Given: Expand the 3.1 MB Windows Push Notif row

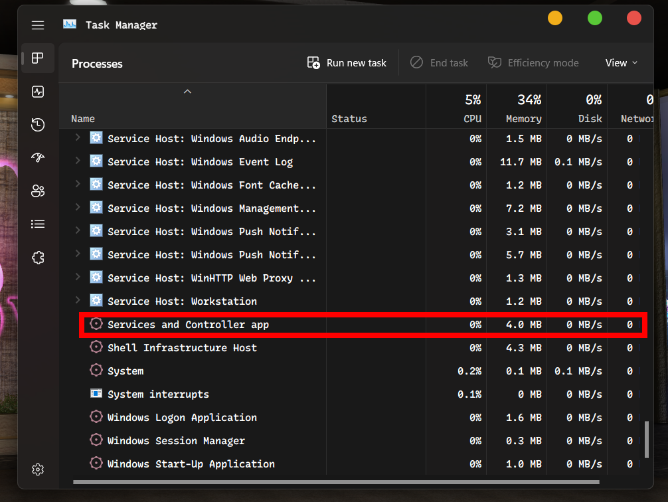Looking at the screenshot, I should pyautogui.click(x=78, y=230).
